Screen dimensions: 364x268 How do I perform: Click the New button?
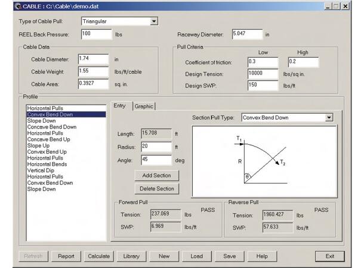tap(164, 256)
